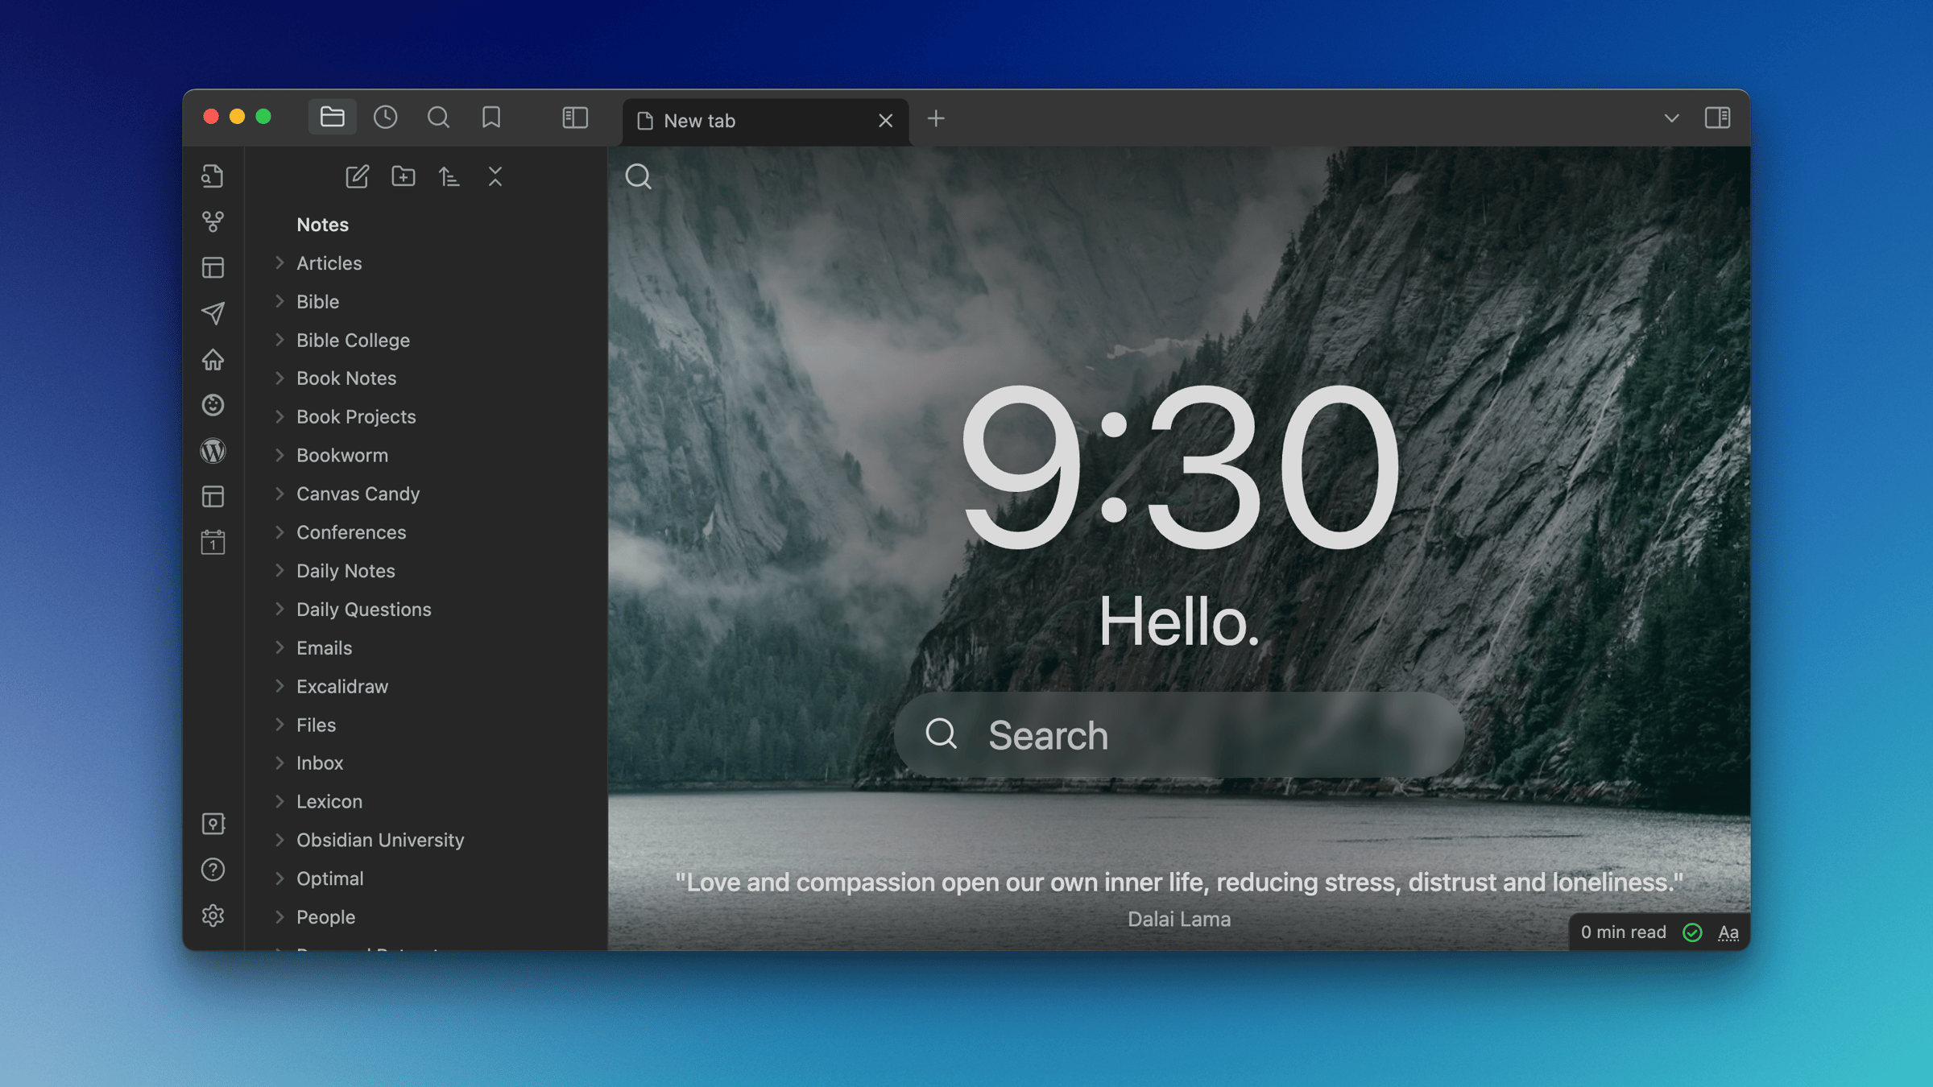Select the New tab tab
Screen dimensions: 1933x1087
click(765, 121)
